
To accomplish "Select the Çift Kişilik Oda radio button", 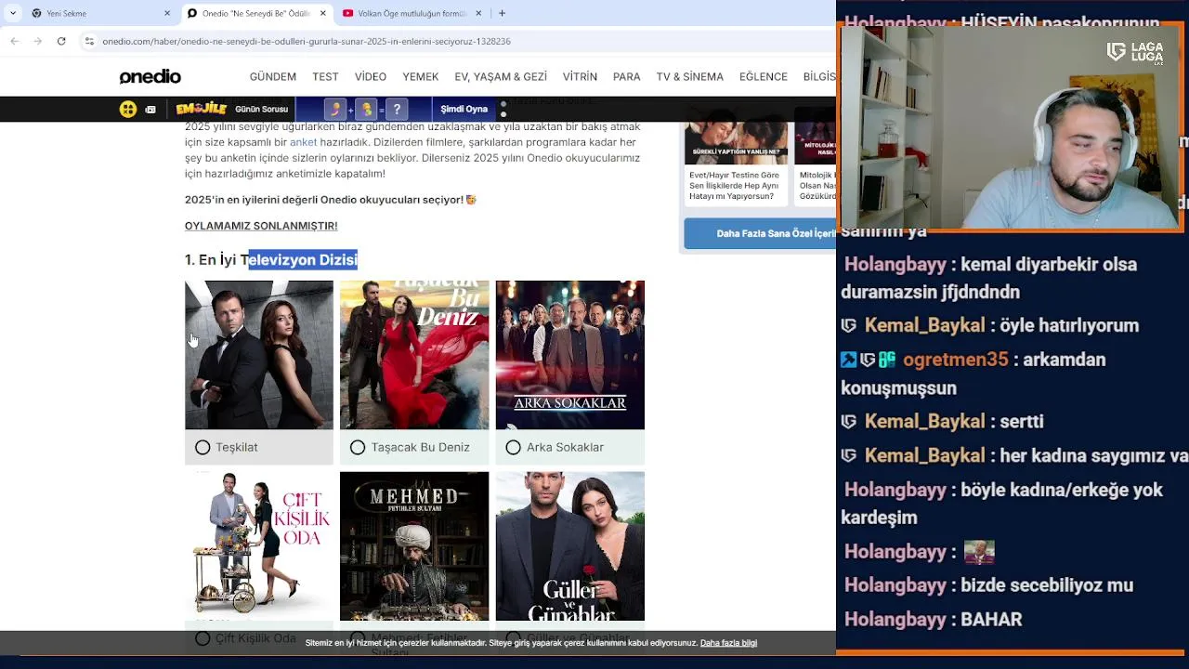I will coord(203,638).
